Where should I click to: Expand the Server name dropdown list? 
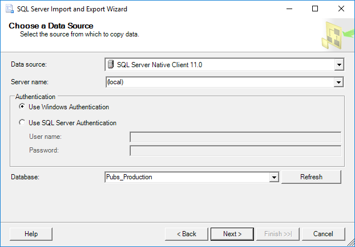point(339,82)
